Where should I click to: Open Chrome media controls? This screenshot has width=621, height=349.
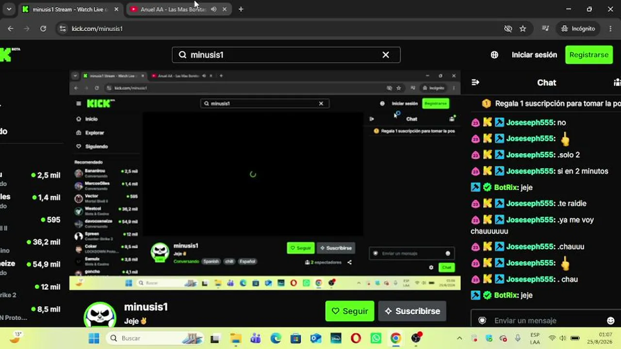tap(545, 29)
